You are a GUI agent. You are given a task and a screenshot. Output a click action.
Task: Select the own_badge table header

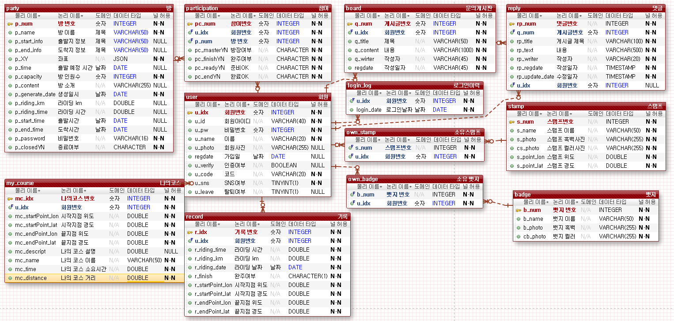click(415, 179)
